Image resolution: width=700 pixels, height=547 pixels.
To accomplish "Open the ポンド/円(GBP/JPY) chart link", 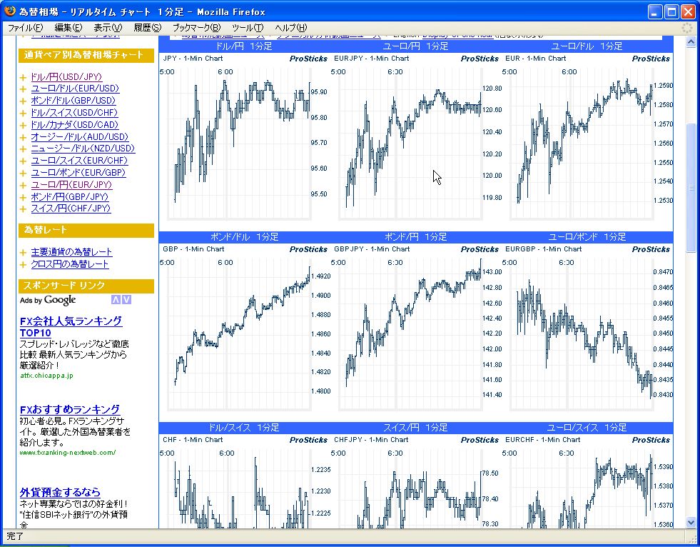I will 70,196.
